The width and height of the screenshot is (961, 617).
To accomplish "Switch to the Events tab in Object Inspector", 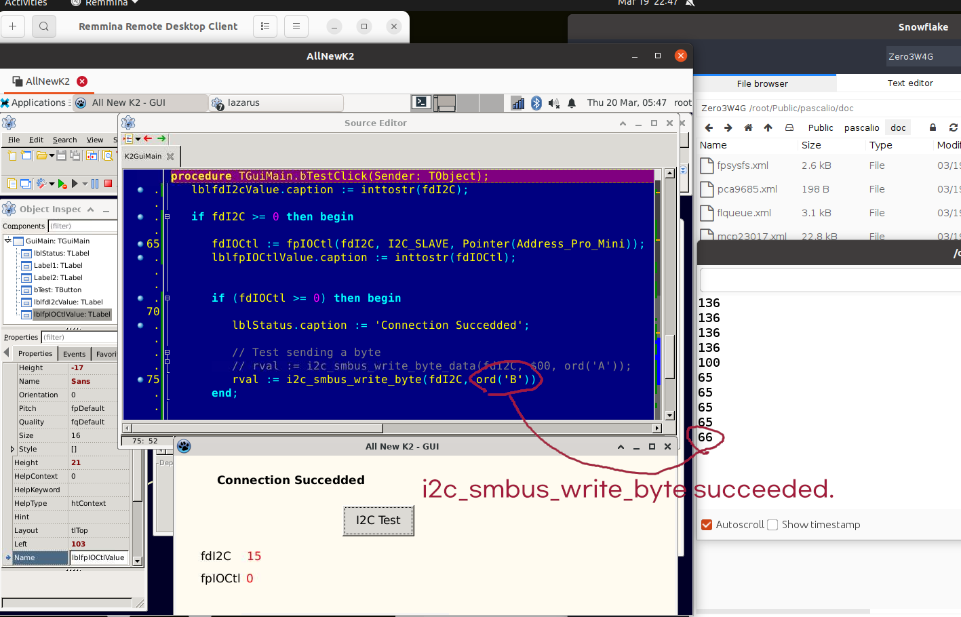I will (74, 354).
